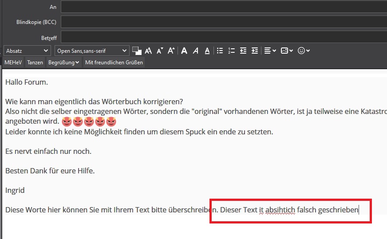
Task: Toggle bold formatting
Action: click(184, 51)
